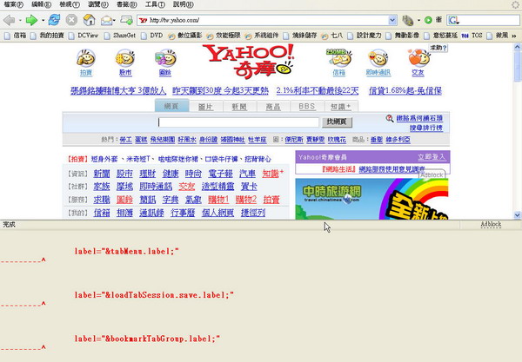Click the 中時旅遊網 banner advertisement
Screen dimensions: 522x362
point(371,199)
